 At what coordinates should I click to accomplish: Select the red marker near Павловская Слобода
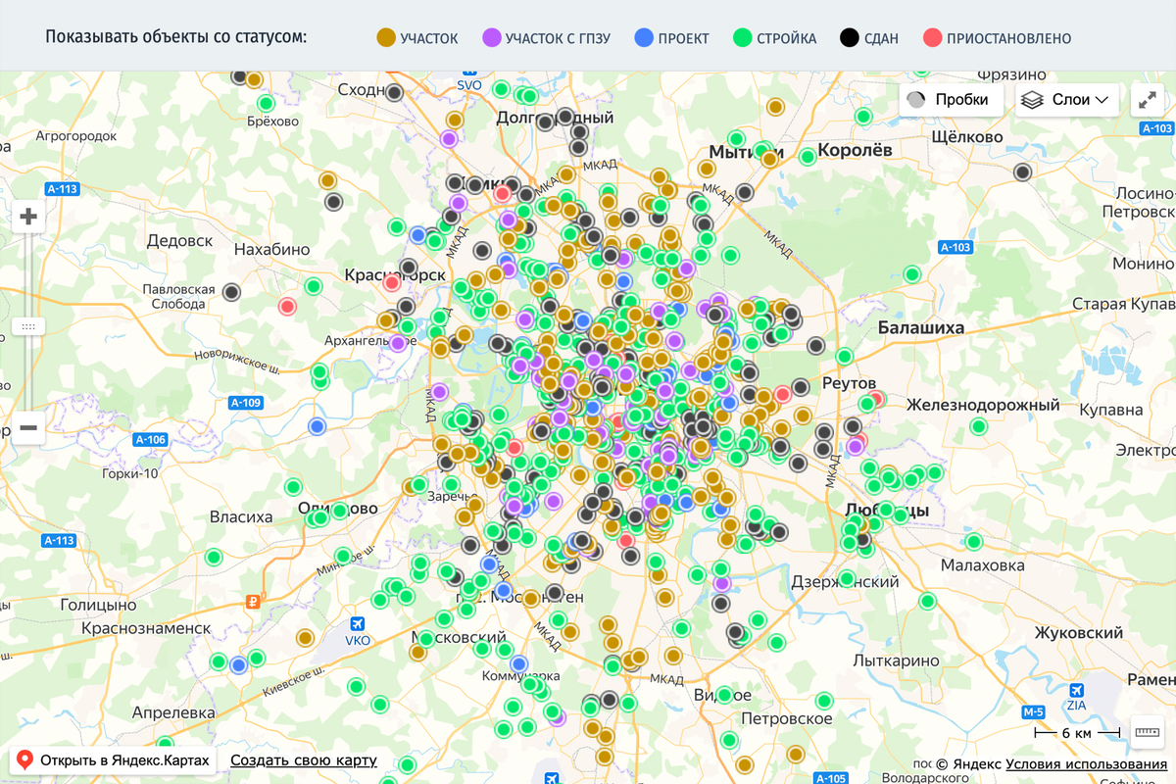pos(287,307)
